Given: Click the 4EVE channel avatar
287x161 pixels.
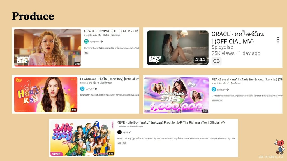Looking at the screenshot, I should (x=119, y=132).
